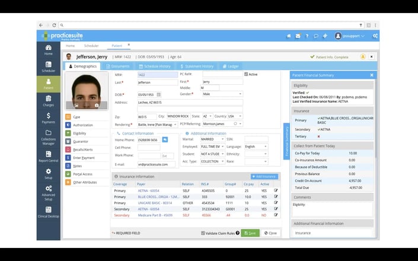418x261 pixels.
Task: Open the Acc. Type dropdown
Action: coord(212,161)
